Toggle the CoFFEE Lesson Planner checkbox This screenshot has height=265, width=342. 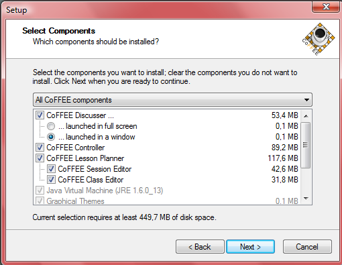click(40, 158)
